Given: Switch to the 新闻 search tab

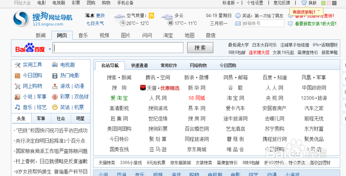Looking at the screenshot, I should [x=40, y=36].
